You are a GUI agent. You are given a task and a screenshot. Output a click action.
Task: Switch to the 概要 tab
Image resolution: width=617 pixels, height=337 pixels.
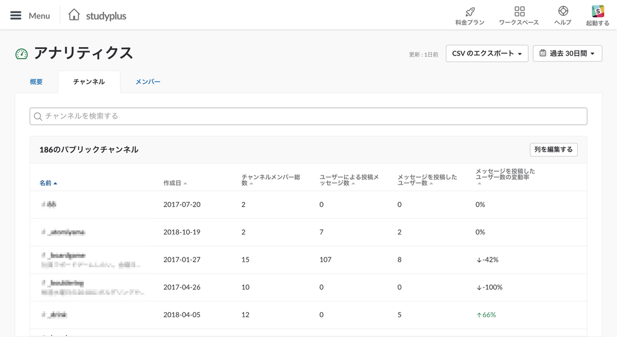coord(36,82)
